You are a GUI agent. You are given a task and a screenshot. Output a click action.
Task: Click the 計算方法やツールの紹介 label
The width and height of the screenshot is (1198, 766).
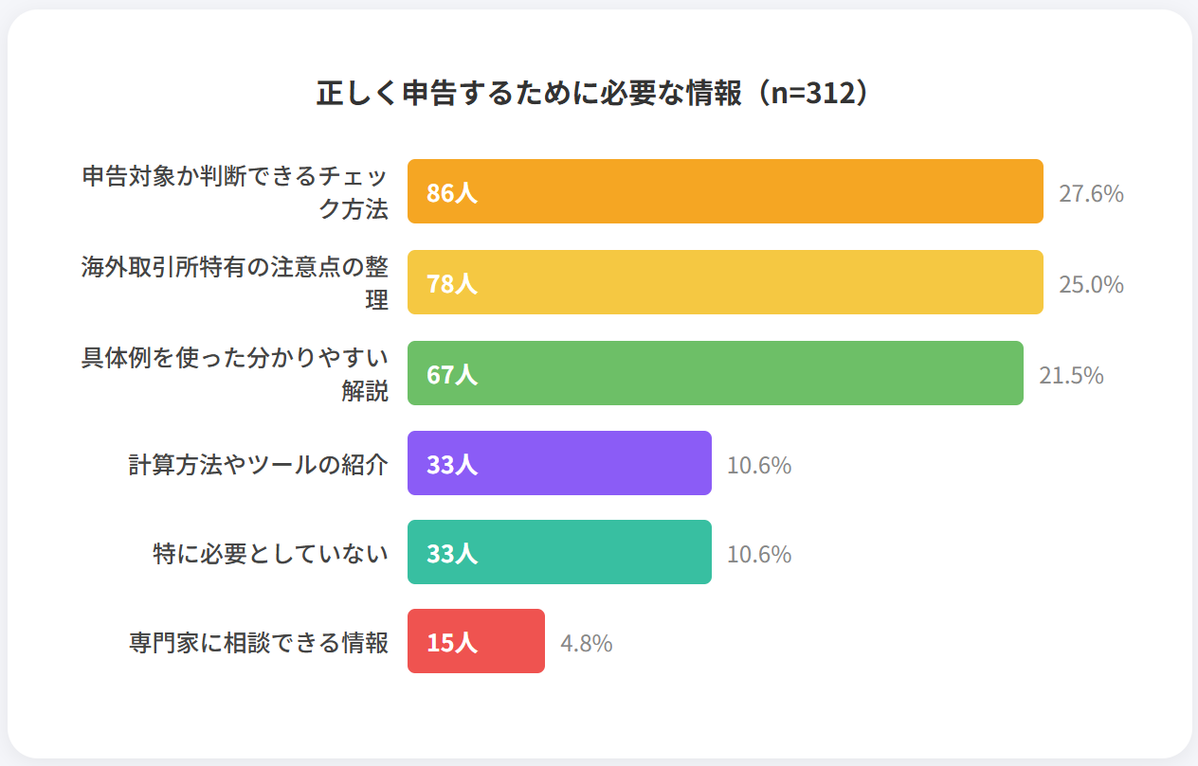(258, 465)
